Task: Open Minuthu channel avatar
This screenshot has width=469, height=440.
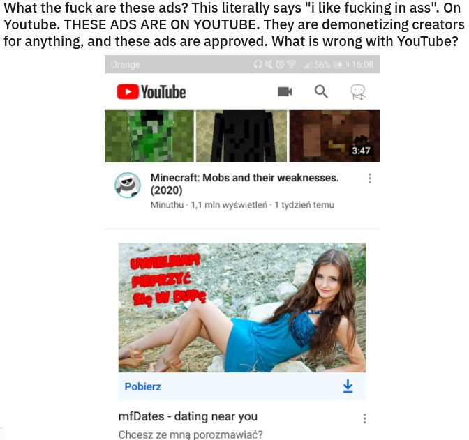Action: click(128, 185)
